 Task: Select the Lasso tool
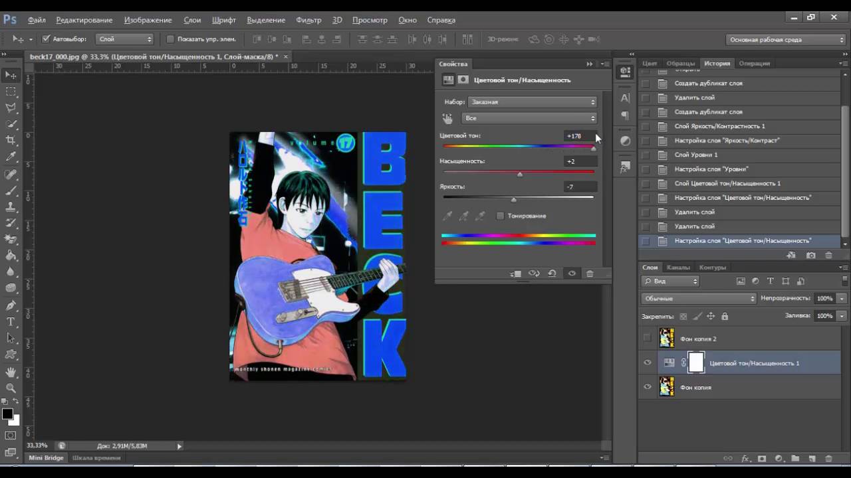(11, 108)
